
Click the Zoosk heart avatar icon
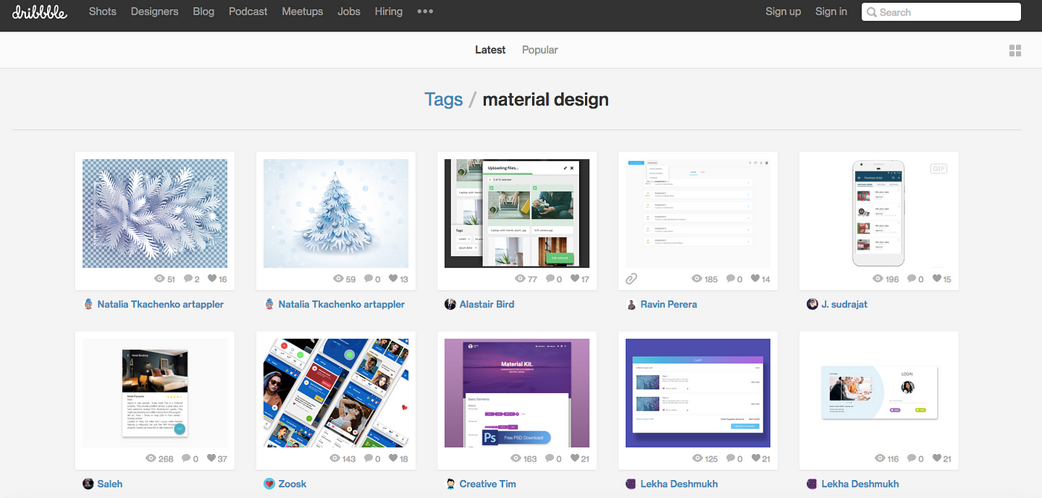click(x=269, y=484)
